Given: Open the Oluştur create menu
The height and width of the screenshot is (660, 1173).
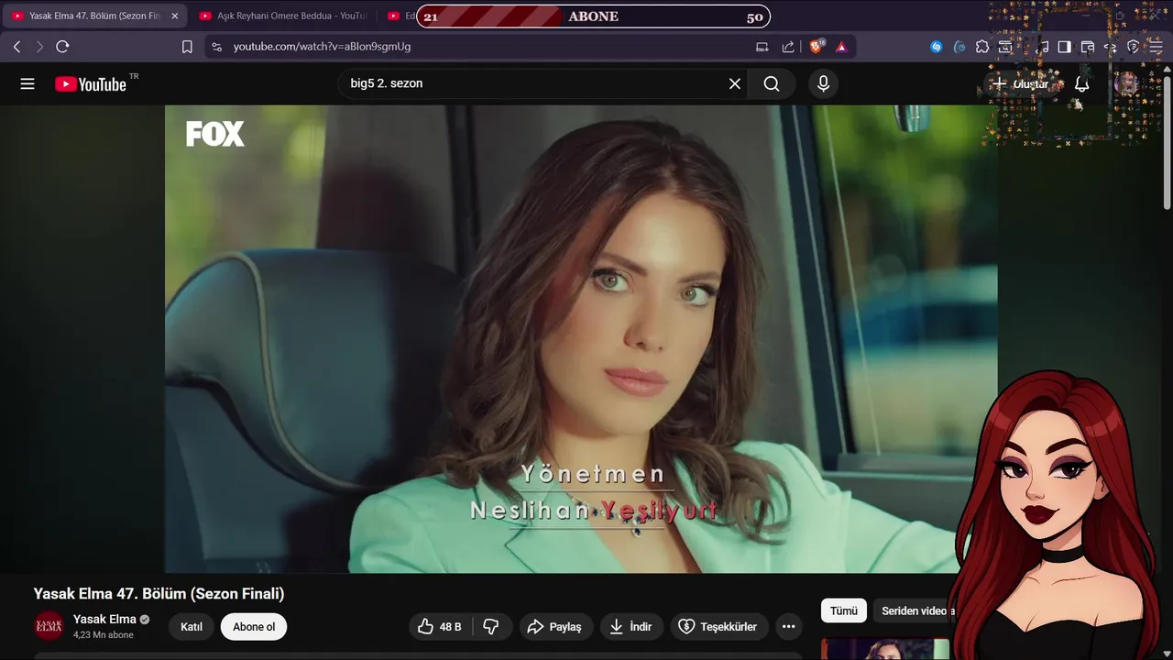Looking at the screenshot, I should pyautogui.click(x=1020, y=83).
